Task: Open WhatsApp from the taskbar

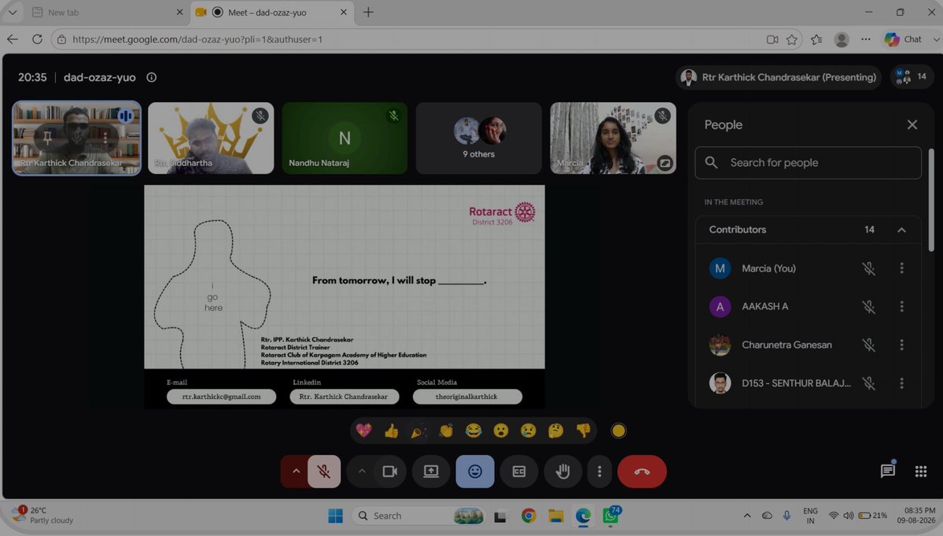Action: coord(610,516)
